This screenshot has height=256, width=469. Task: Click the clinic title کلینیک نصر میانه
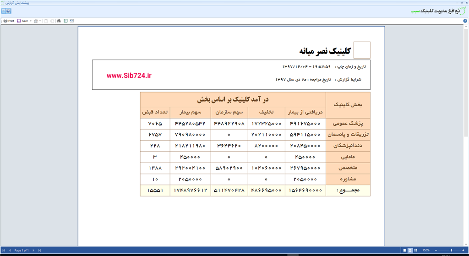325,51
